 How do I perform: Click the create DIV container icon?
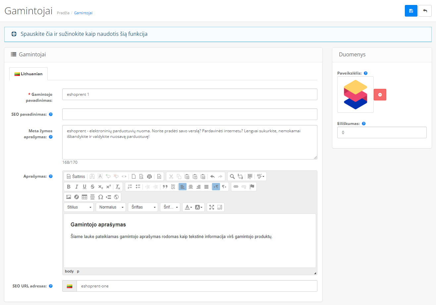tap(173, 187)
